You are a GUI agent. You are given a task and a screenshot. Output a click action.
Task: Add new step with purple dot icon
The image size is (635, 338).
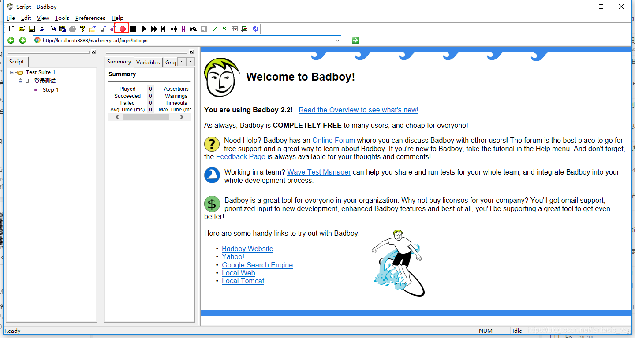pyautogui.click(x=112, y=29)
